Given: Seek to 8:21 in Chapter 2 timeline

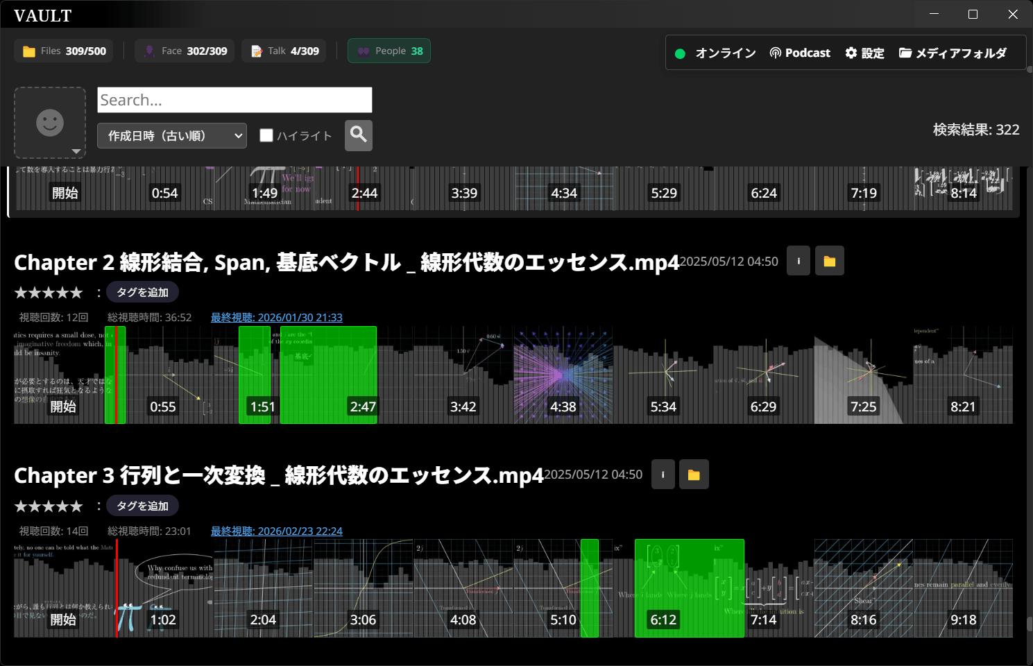Looking at the screenshot, I should [963, 407].
